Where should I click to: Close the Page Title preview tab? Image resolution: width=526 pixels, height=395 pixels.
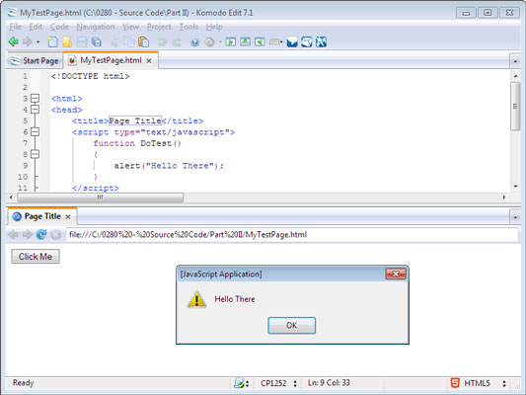[68, 217]
